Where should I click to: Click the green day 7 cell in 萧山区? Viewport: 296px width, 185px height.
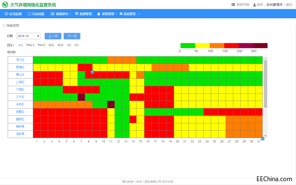coord(81,74)
